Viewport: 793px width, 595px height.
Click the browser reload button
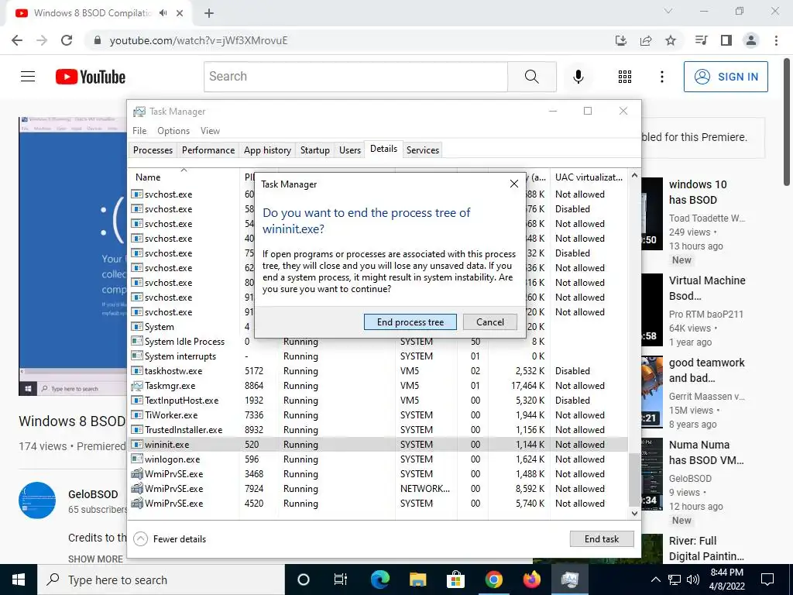point(67,40)
